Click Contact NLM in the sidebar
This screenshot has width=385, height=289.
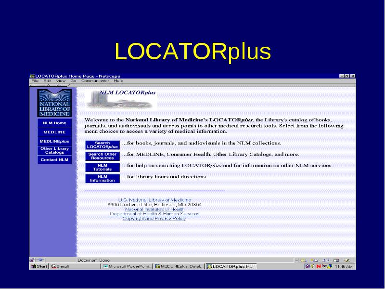click(54, 160)
